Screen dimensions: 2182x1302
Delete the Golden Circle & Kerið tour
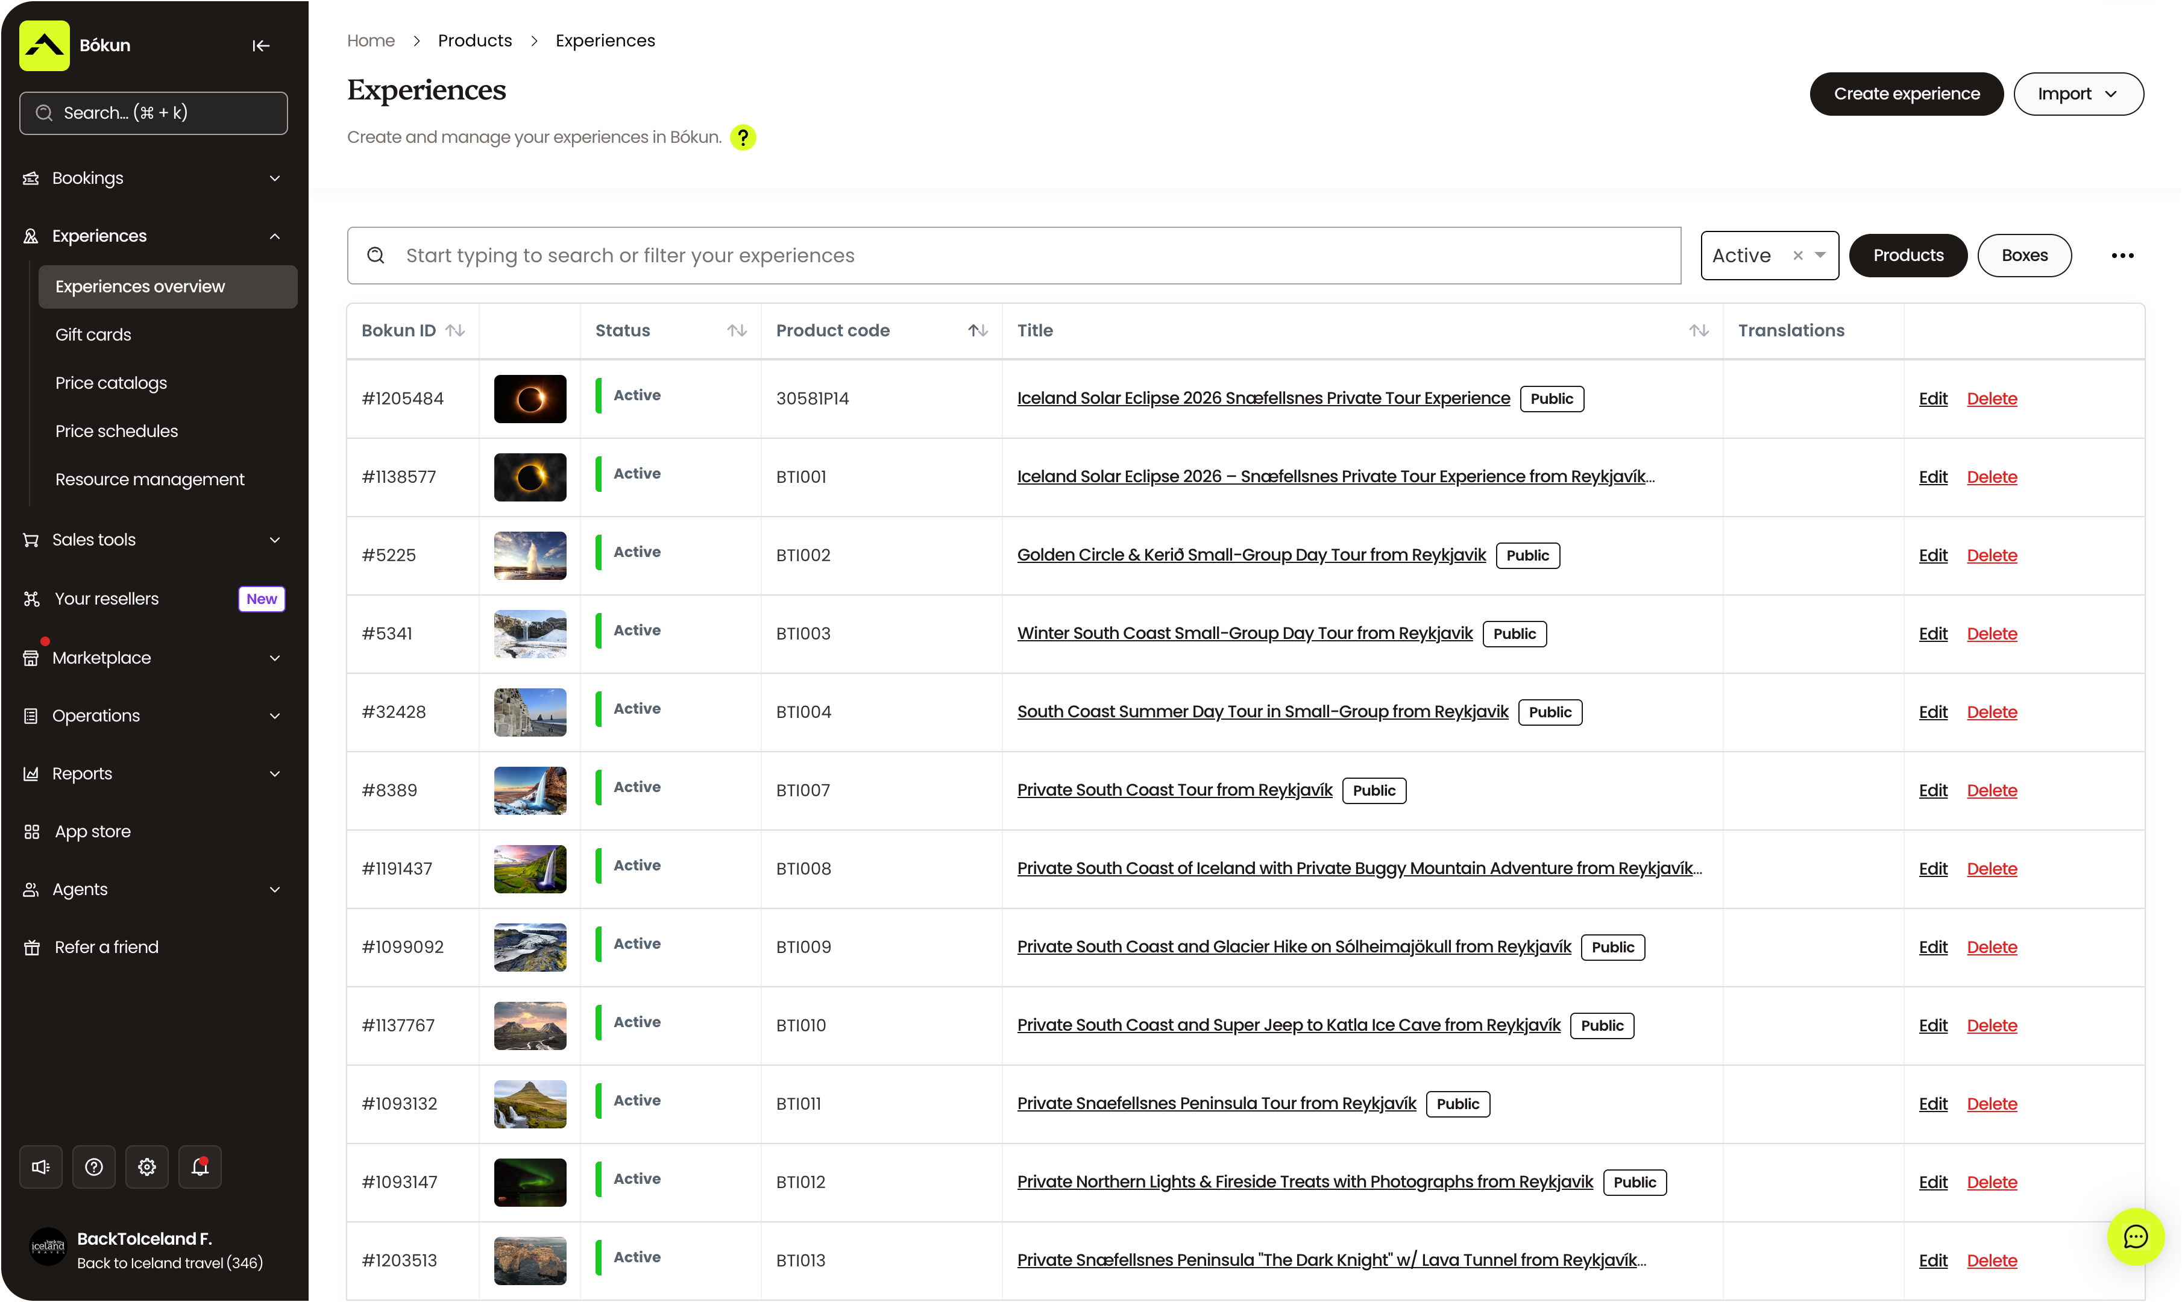coord(1992,555)
